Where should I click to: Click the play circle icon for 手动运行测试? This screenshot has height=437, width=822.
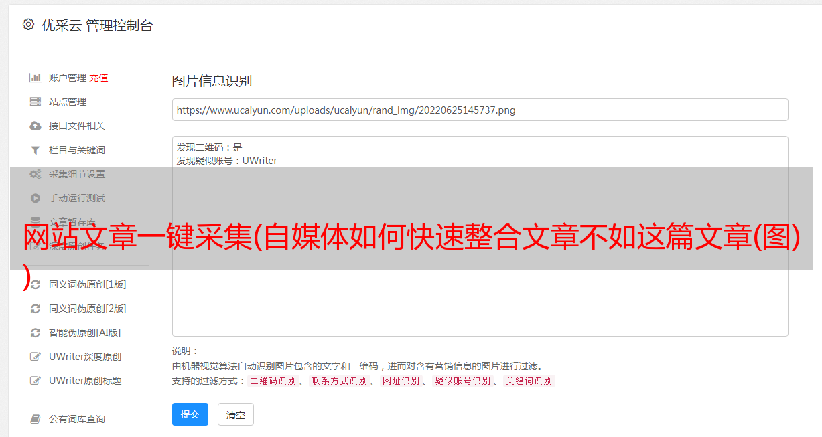(36, 198)
